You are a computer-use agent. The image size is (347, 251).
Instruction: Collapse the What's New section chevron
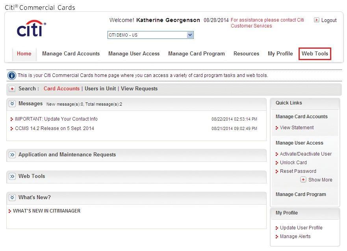coord(12,197)
